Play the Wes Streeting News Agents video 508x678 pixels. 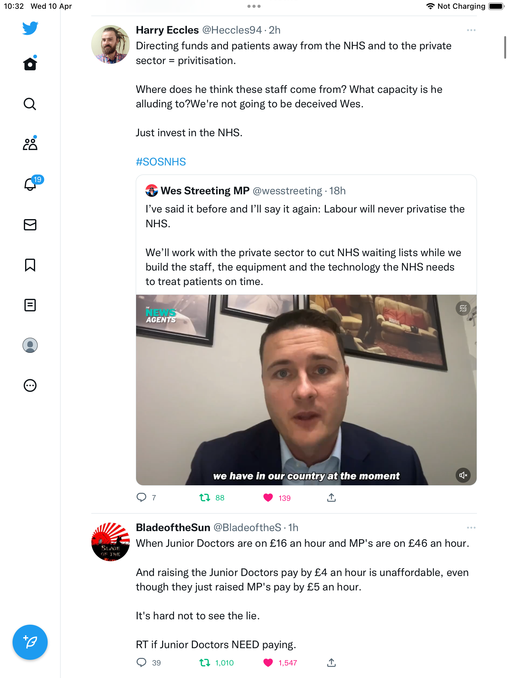(x=306, y=390)
